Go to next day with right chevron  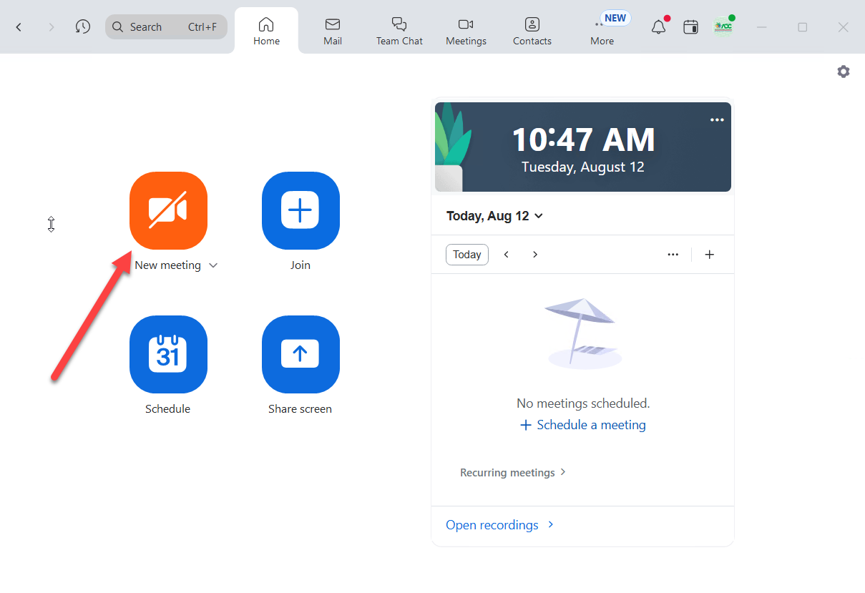tap(535, 255)
